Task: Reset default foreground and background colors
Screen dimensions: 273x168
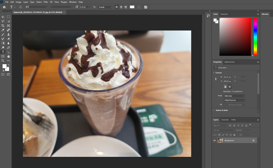Action: 3,70
